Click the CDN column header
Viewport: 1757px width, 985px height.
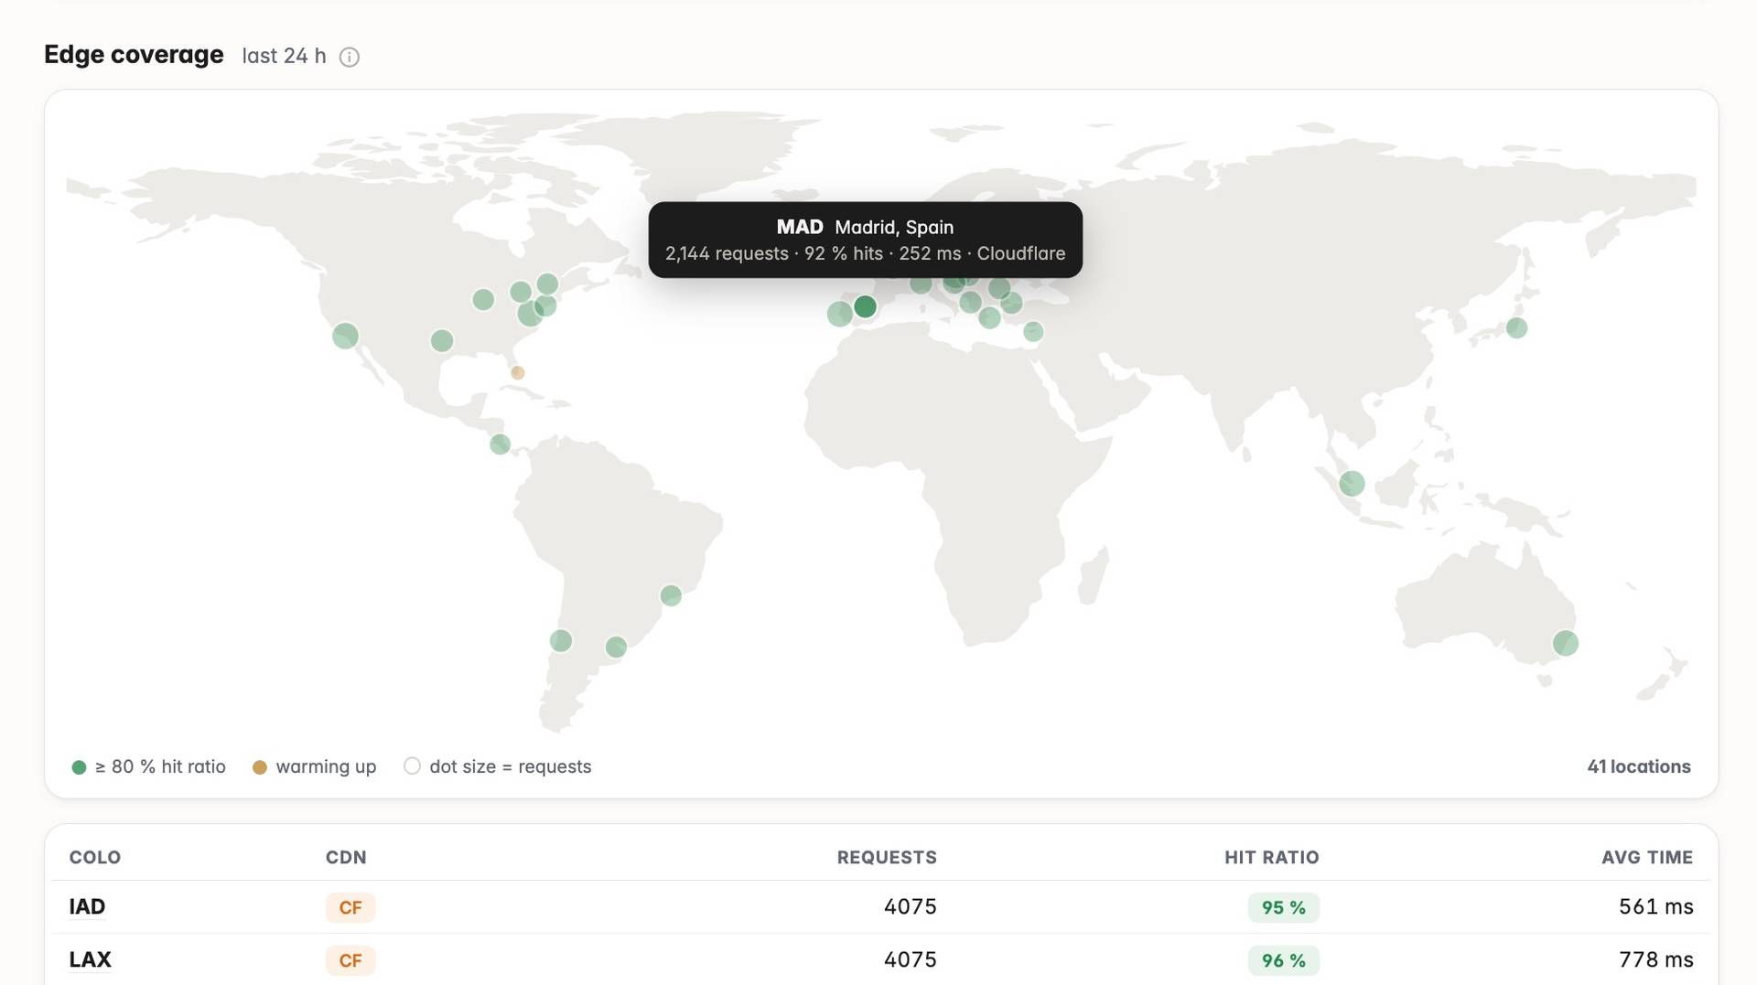[346, 857]
